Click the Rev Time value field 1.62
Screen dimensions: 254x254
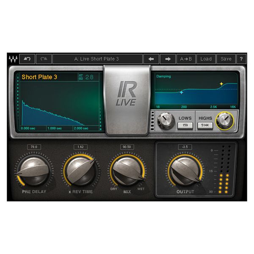[80, 147]
